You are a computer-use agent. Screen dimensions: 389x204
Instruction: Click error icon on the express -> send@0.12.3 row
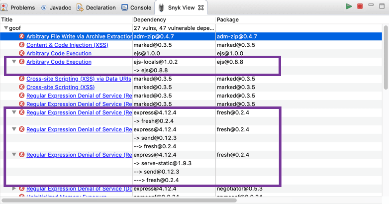(x=22, y=129)
